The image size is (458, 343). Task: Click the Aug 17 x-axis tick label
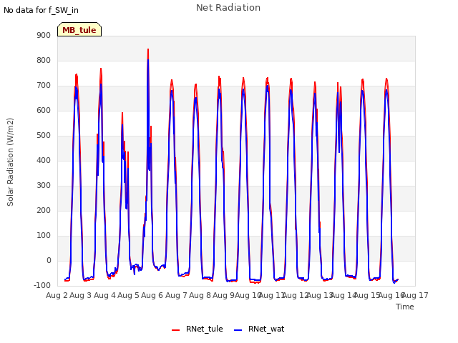tap(415, 295)
